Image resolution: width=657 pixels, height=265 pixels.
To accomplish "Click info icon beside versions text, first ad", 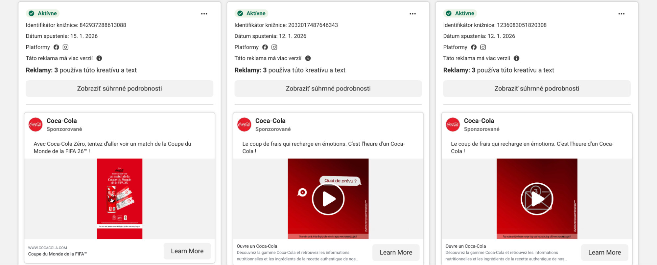I will click(99, 58).
